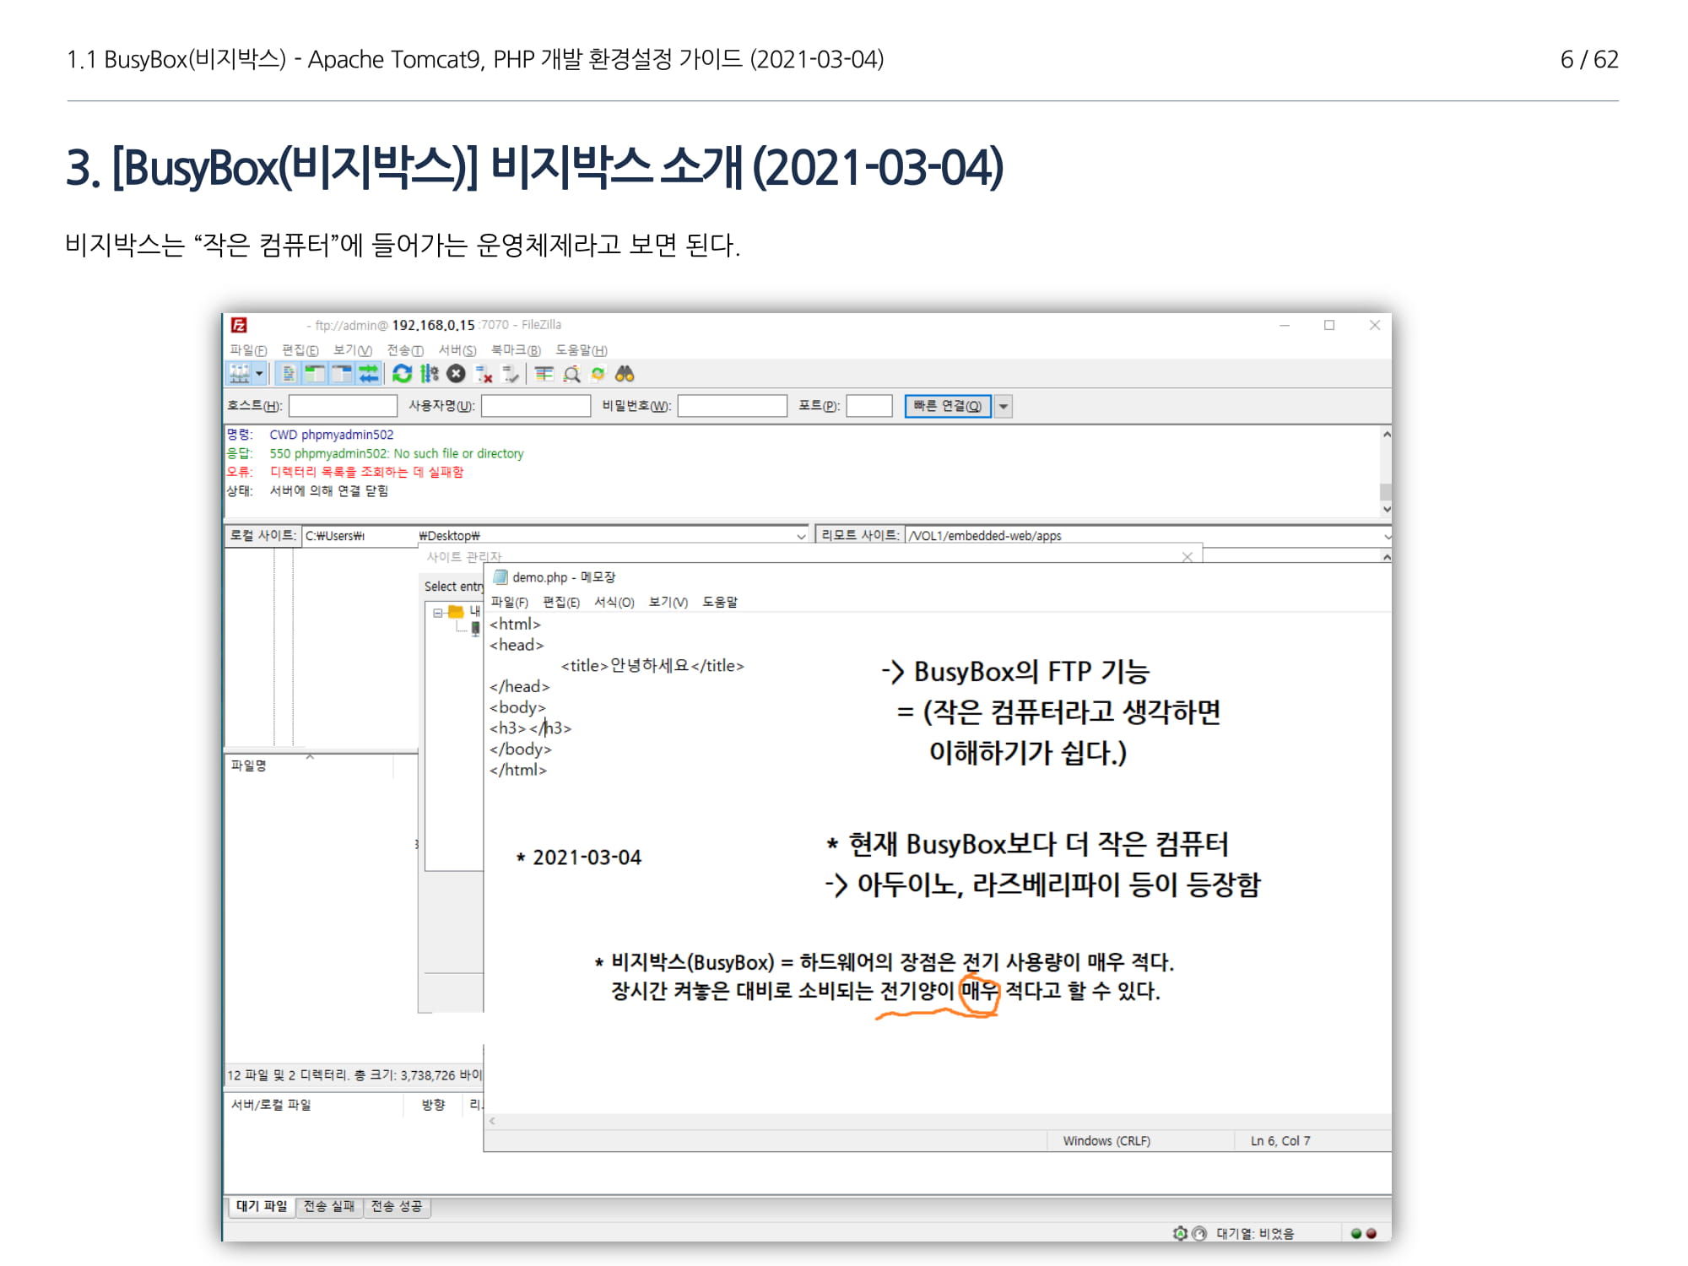
Task: Switch to 전송 실패 tab
Action: [329, 1206]
